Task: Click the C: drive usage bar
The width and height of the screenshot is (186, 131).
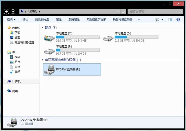Action: (x=78, y=37)
